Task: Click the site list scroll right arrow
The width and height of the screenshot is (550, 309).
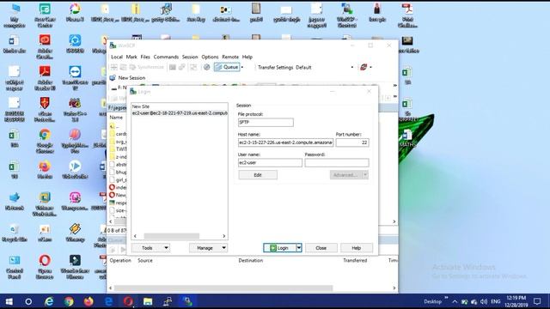Action: click(x=224, y=236)
